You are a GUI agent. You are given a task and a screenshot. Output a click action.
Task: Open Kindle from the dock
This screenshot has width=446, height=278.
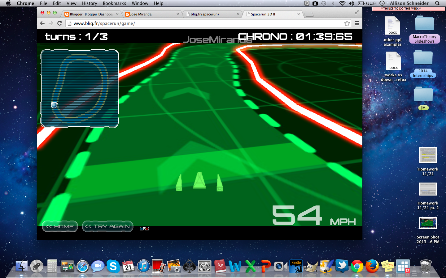tap(296, 266)
